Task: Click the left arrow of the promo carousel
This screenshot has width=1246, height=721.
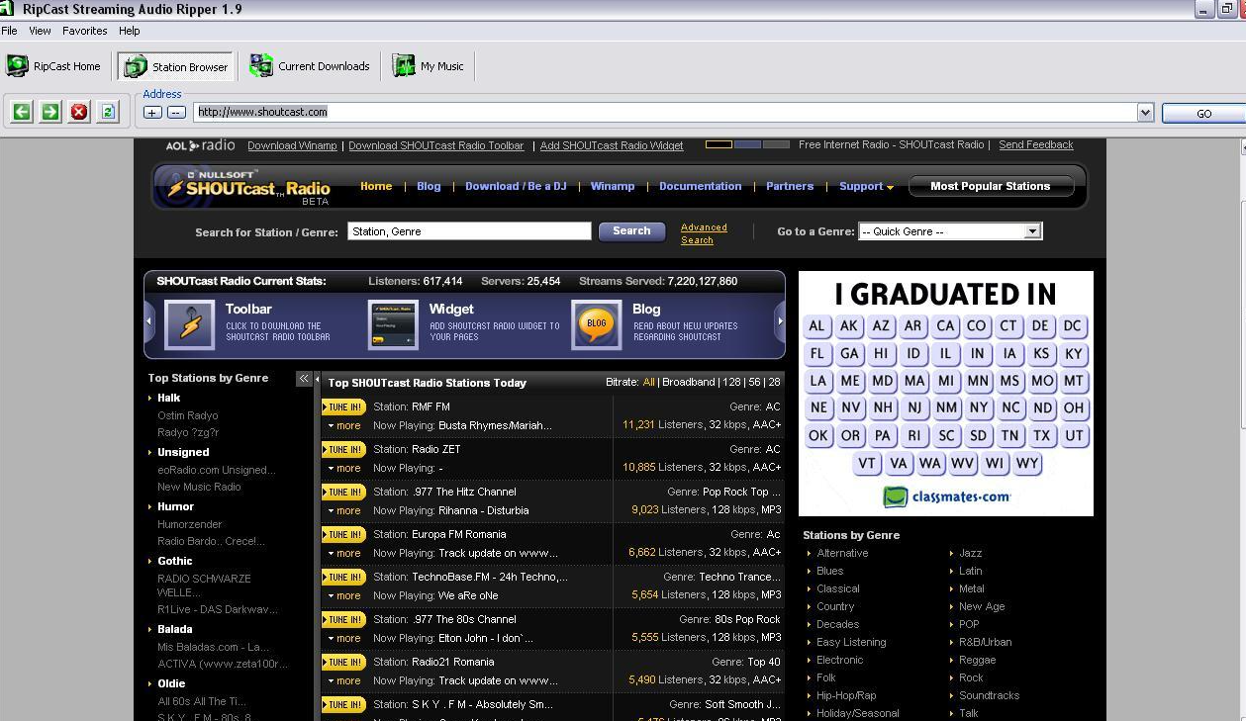Action: click(150, 320)
